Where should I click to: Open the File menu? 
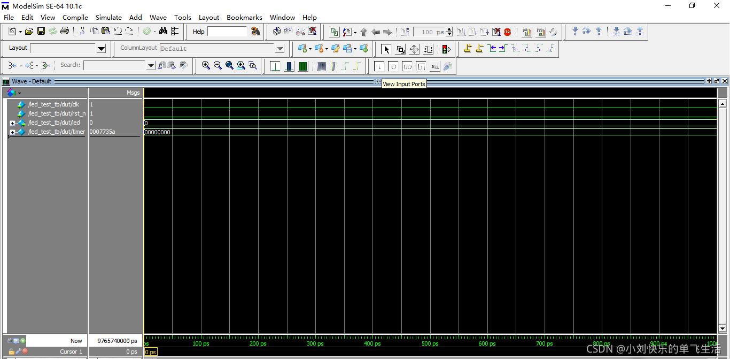pyautogui.click(x=9, y=17)
